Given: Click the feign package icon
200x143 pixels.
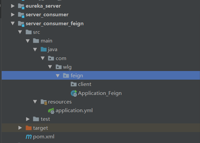Looking at the screenshot, I should (x=66, y=76).
